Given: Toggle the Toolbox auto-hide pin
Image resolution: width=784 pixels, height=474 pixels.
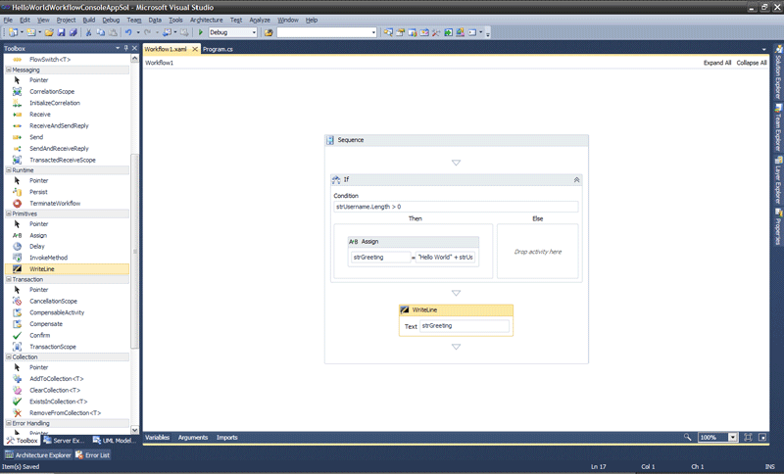Looking at the screenshot, I should pos(126,48).
